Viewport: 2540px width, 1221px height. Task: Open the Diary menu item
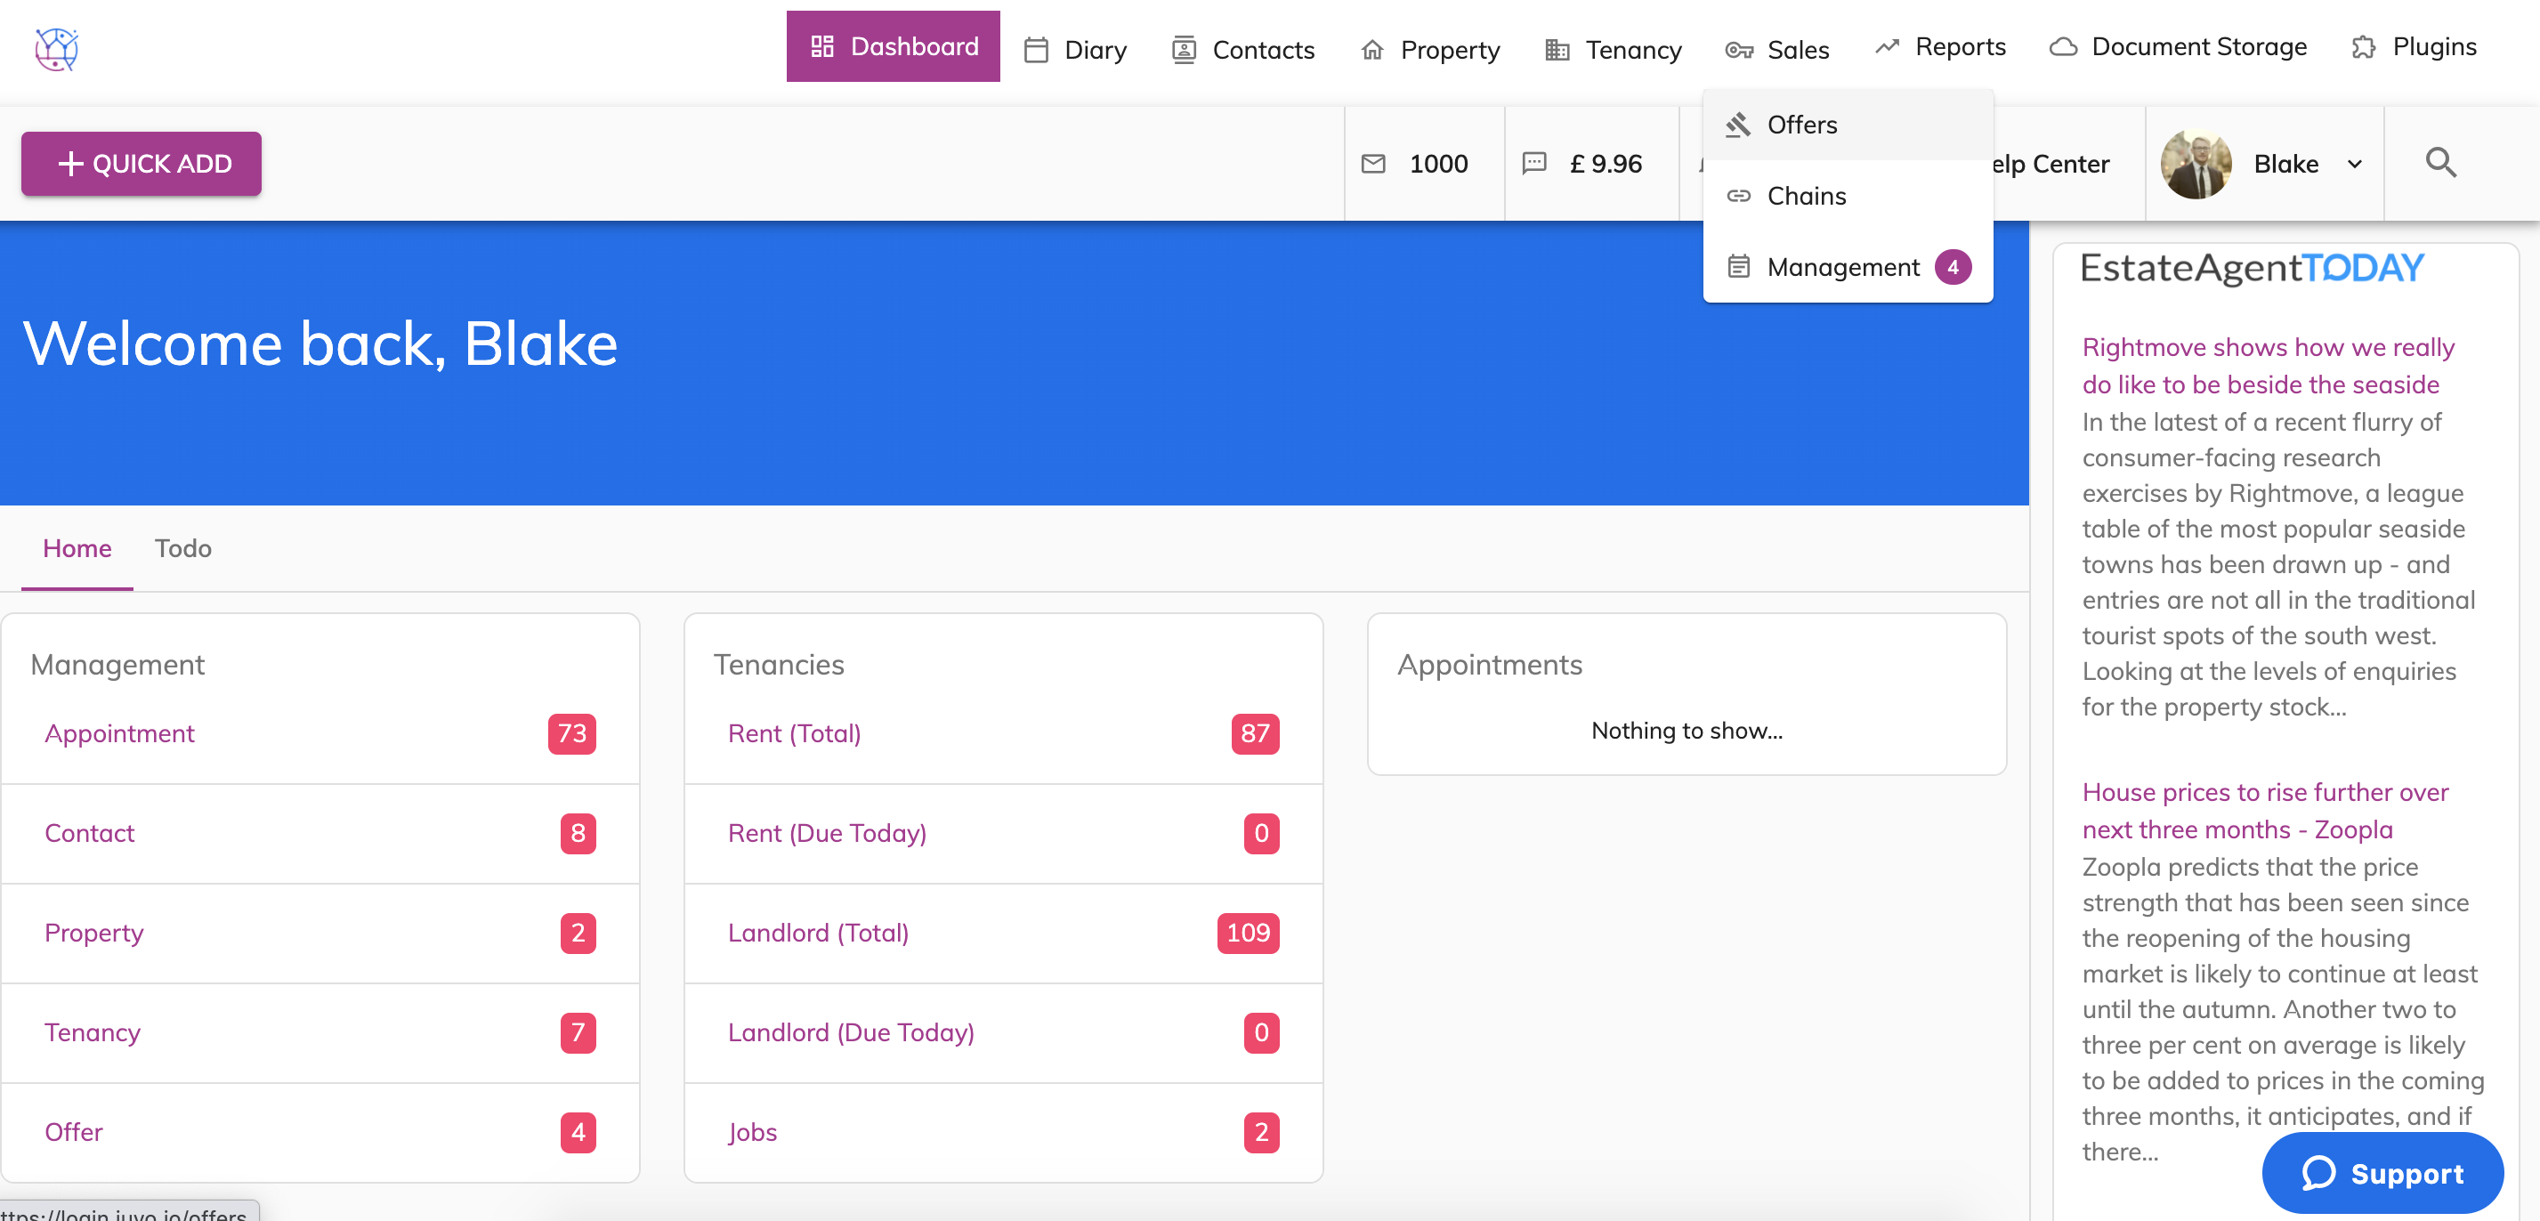tap(1095, 49)
